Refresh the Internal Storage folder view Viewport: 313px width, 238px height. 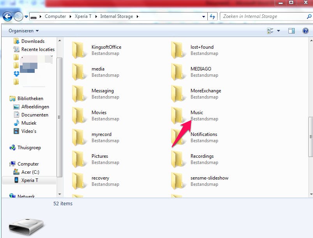coord(212,17)
